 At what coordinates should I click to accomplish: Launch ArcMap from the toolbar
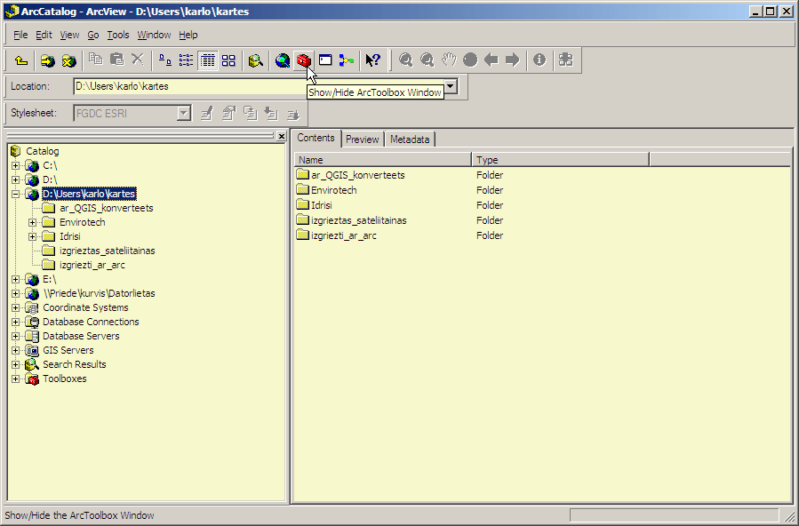pos(283,60)
